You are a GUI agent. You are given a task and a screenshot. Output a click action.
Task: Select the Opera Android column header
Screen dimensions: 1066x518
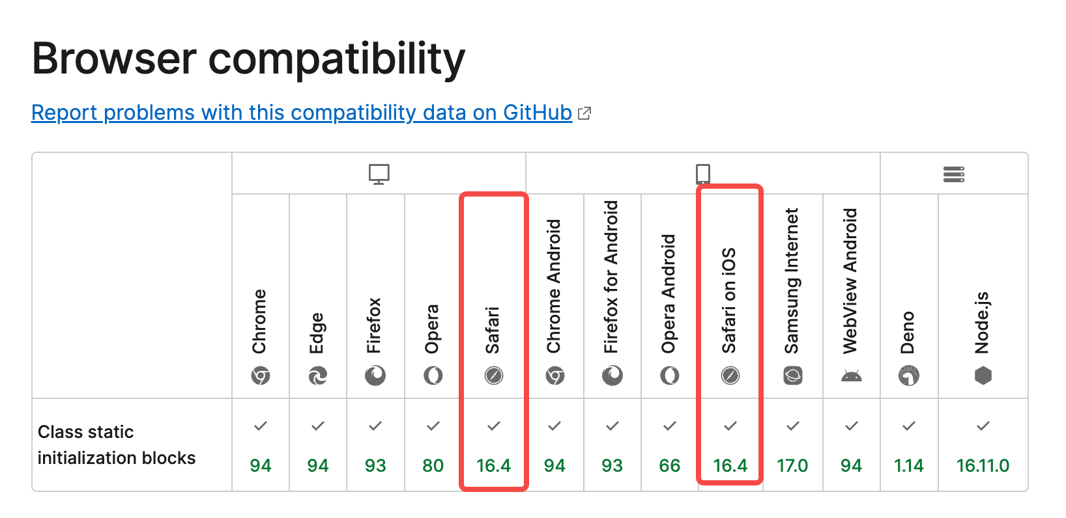pos(669,294)
